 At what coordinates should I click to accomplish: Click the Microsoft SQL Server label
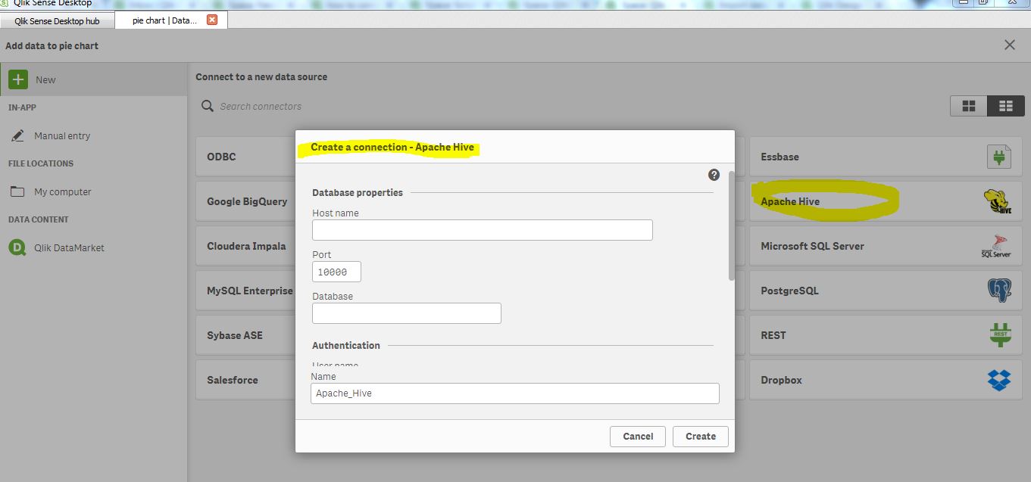tap(812, 246)
